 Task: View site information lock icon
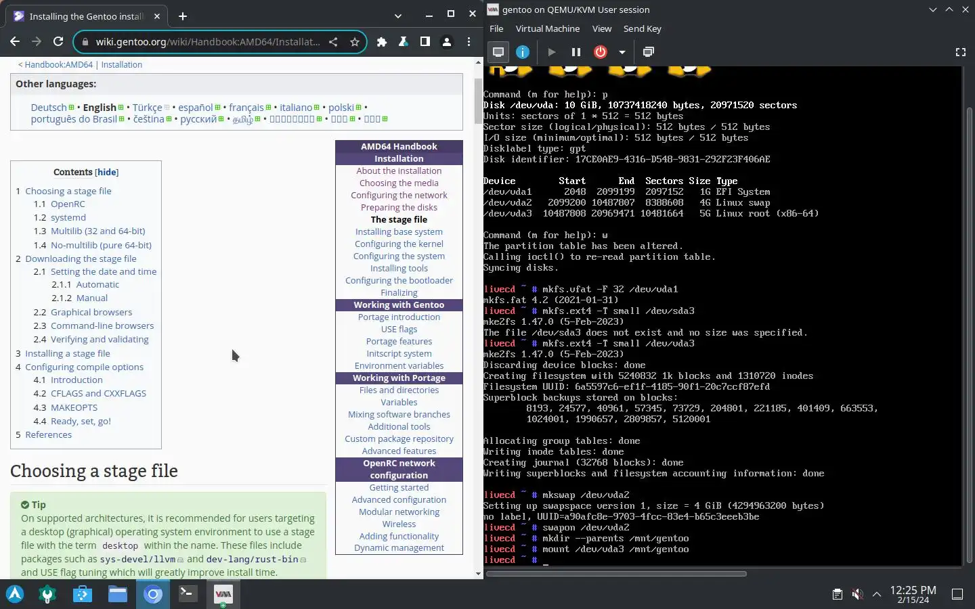point(85,42)
